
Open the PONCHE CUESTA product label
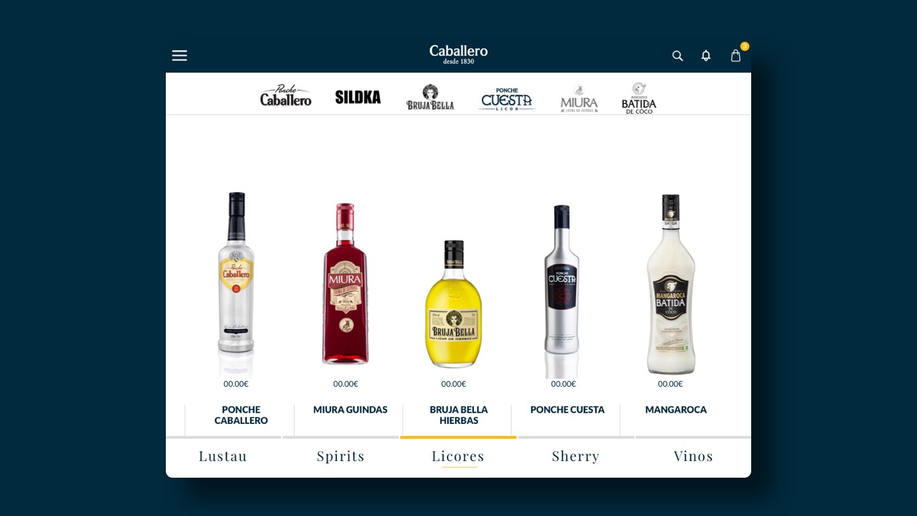point(567,410)
